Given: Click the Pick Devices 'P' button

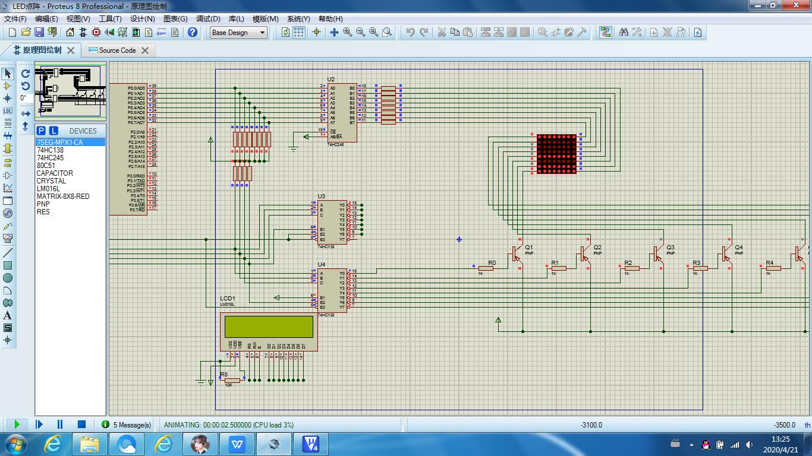Looking at the screenshot, I should click(x=41, y=131).
